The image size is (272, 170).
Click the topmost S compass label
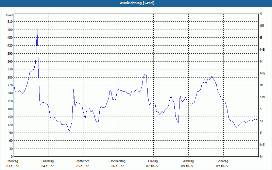[261, 14]
